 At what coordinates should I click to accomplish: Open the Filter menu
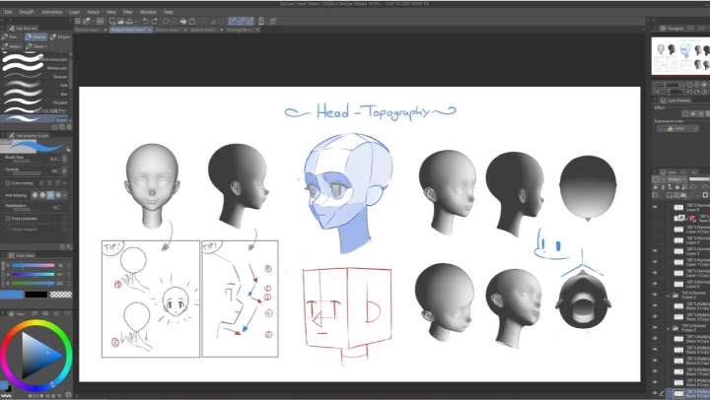pyautogui.click(x=128, y=12)
